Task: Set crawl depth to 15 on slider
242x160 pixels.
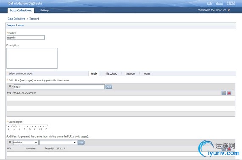Action: (x=46, y=129)
